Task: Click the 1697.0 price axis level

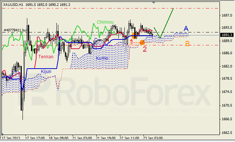Action: click(227, 15)
